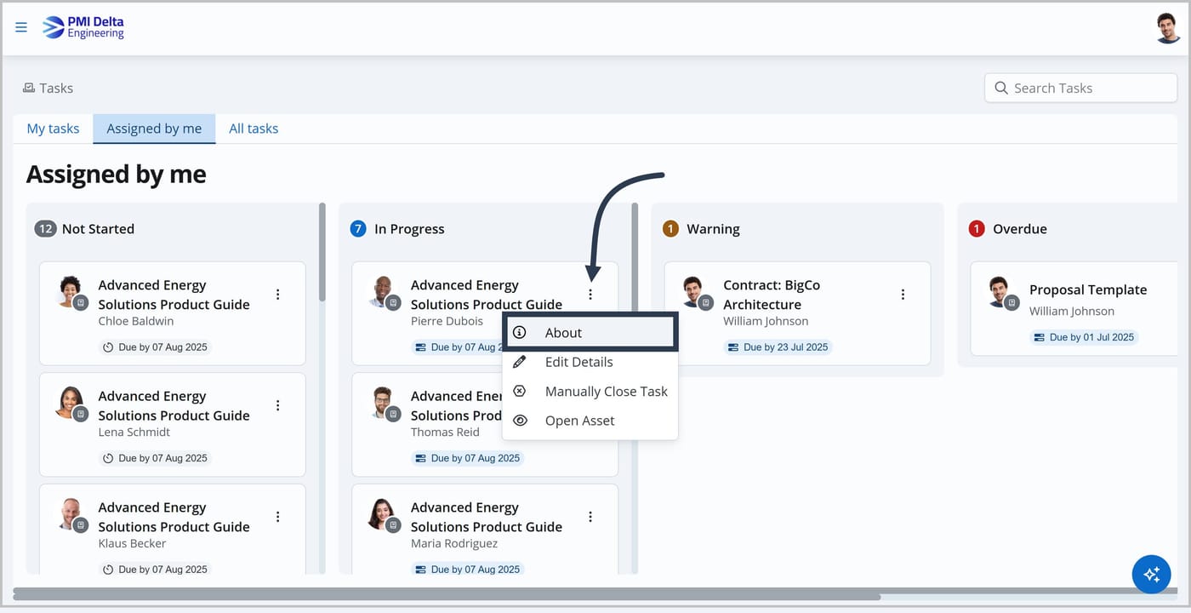Click the PMI Delta Engineering logo
The height and width of the screenshot is (613, 1191).
click(83, 27)
